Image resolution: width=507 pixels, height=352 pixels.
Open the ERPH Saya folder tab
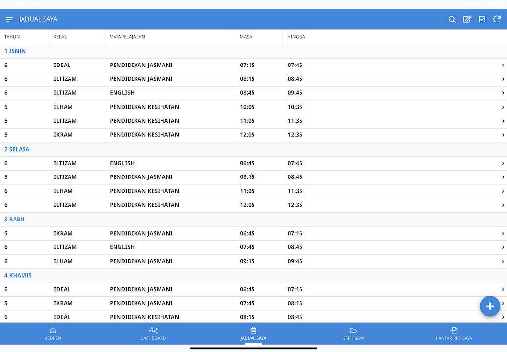[x=353, y=334]
